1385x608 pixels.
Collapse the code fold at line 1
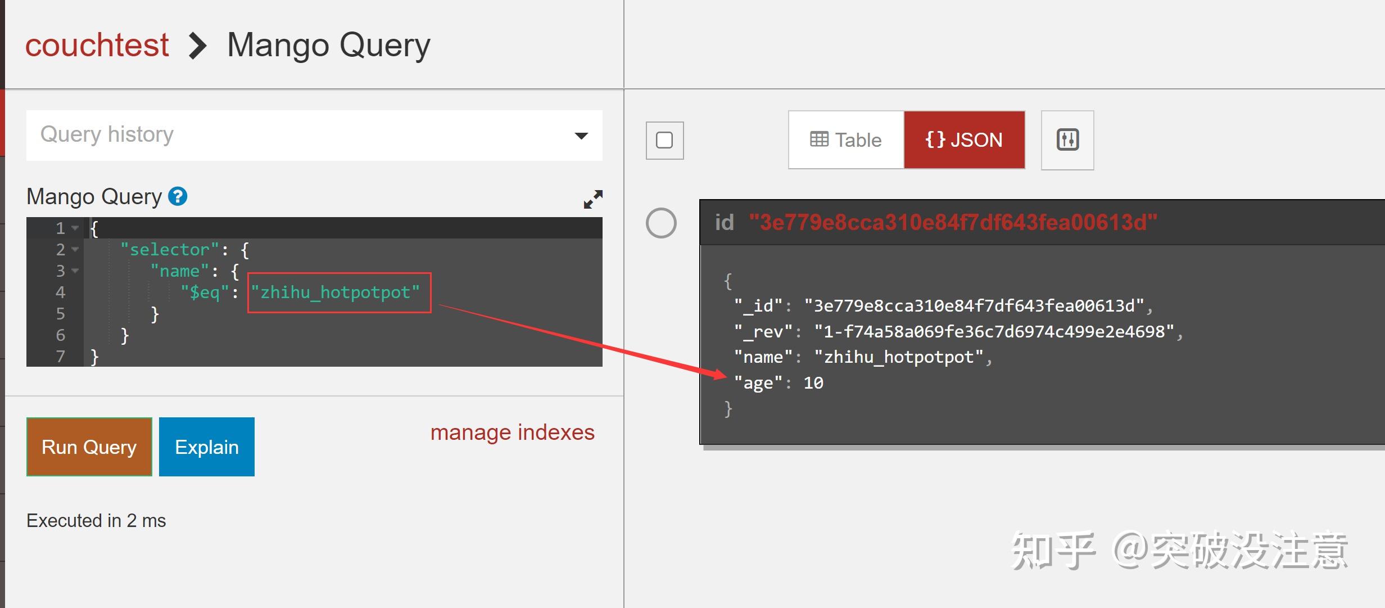(75, 228)
